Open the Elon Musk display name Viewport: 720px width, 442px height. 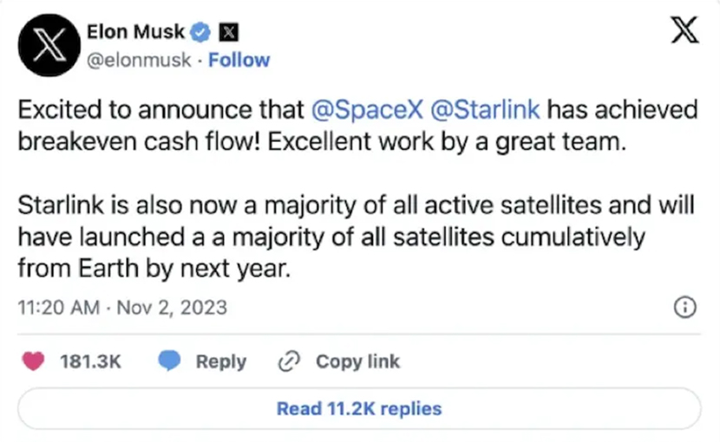point(135,32)
